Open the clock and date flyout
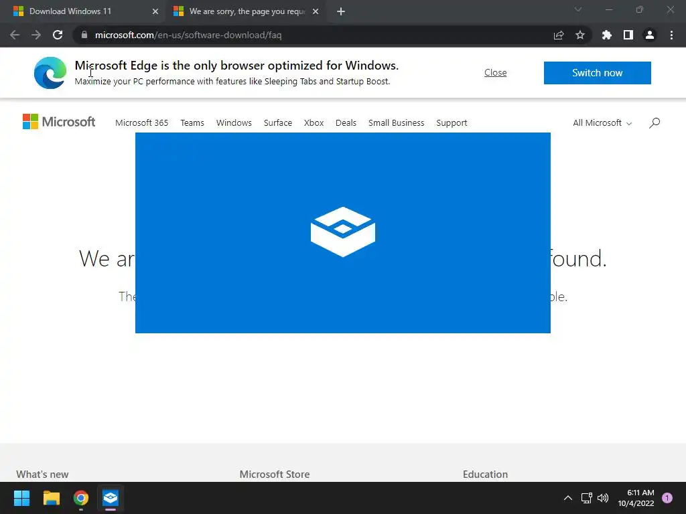The width and height of the screenshot is (686, 514). 636,498
